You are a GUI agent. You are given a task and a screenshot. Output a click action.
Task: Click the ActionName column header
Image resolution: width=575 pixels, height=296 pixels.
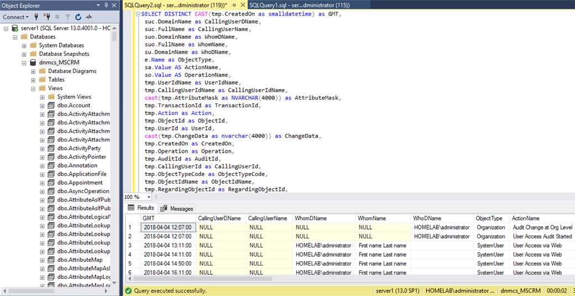point(542,218)
